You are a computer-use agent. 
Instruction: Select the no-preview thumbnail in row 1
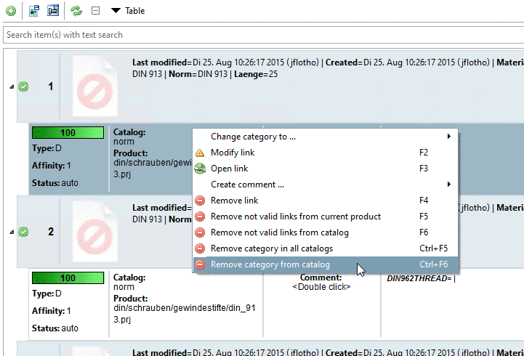coord(95,86)
